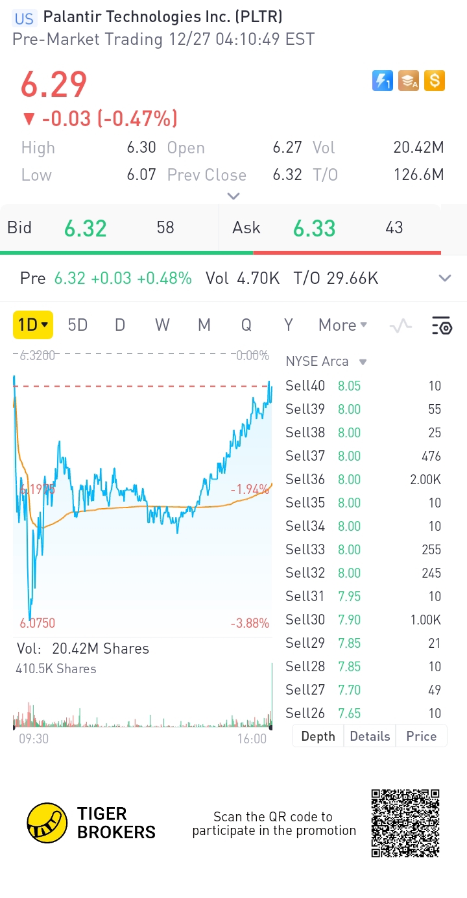Switch to the weekly W chart
Screen dimensions: 467x898
coord(162,325)
